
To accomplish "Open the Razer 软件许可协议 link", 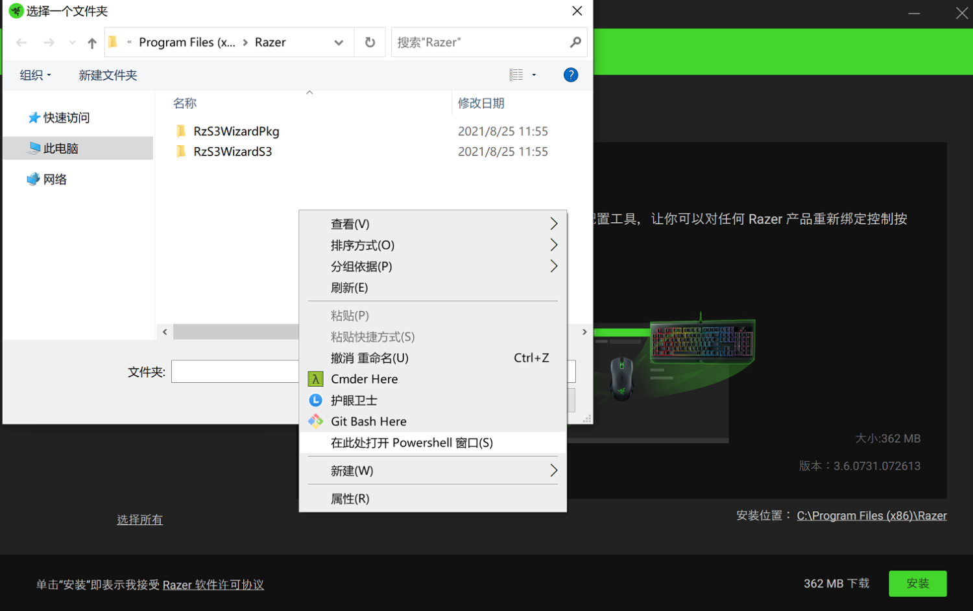I will coord(213,584).
